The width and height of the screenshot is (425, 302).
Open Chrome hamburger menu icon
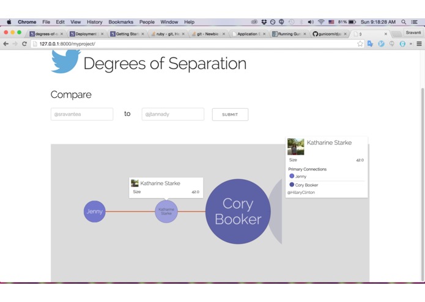click(419, 43)
